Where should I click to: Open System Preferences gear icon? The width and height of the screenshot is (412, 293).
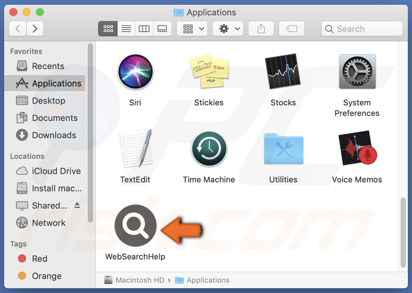coord(357,71)
